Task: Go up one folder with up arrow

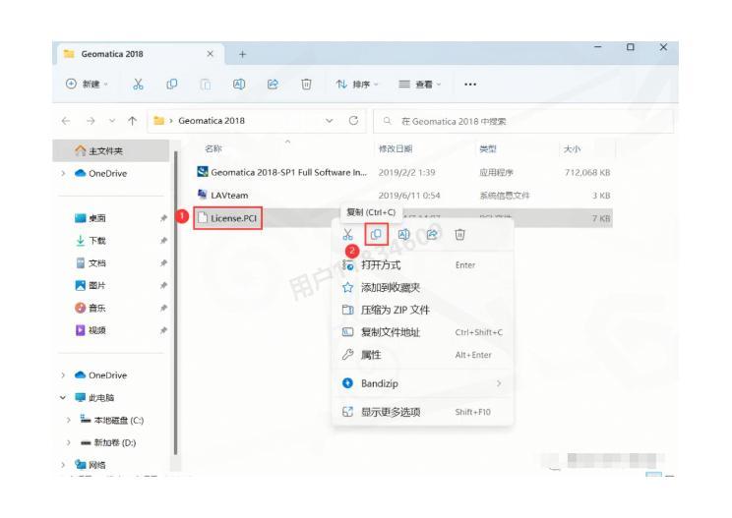Action: pyautogui.click(x=133, y=121)
